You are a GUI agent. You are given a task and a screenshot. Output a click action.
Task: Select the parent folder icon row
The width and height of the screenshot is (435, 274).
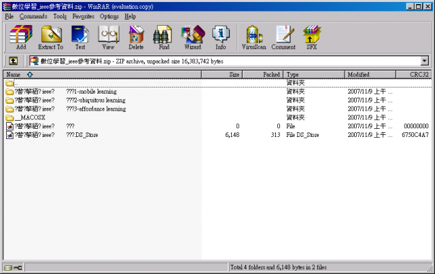tap(10, 83)
